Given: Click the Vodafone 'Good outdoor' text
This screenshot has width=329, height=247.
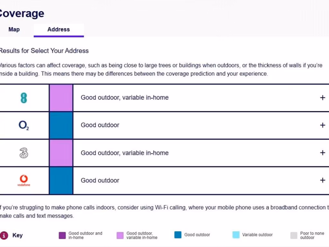Looking at the screenshot, I should pos(100,180).
